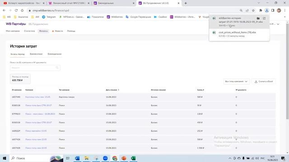
Task: Open the tab search chevron in Chrome title bar
Action: point(259,3)
